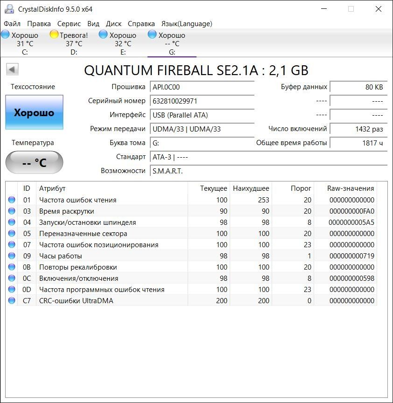
Task: Click status orb for attribute 0C
Action: click(x=12, y=278)
